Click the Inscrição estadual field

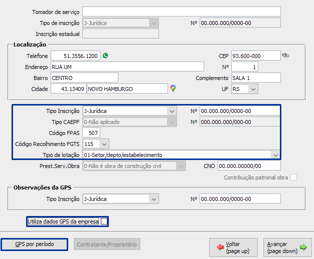tap(120, 33)
